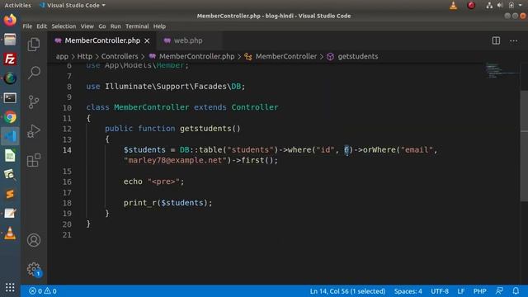Click the getstudents method breadcrumb

tap(352, 57)
